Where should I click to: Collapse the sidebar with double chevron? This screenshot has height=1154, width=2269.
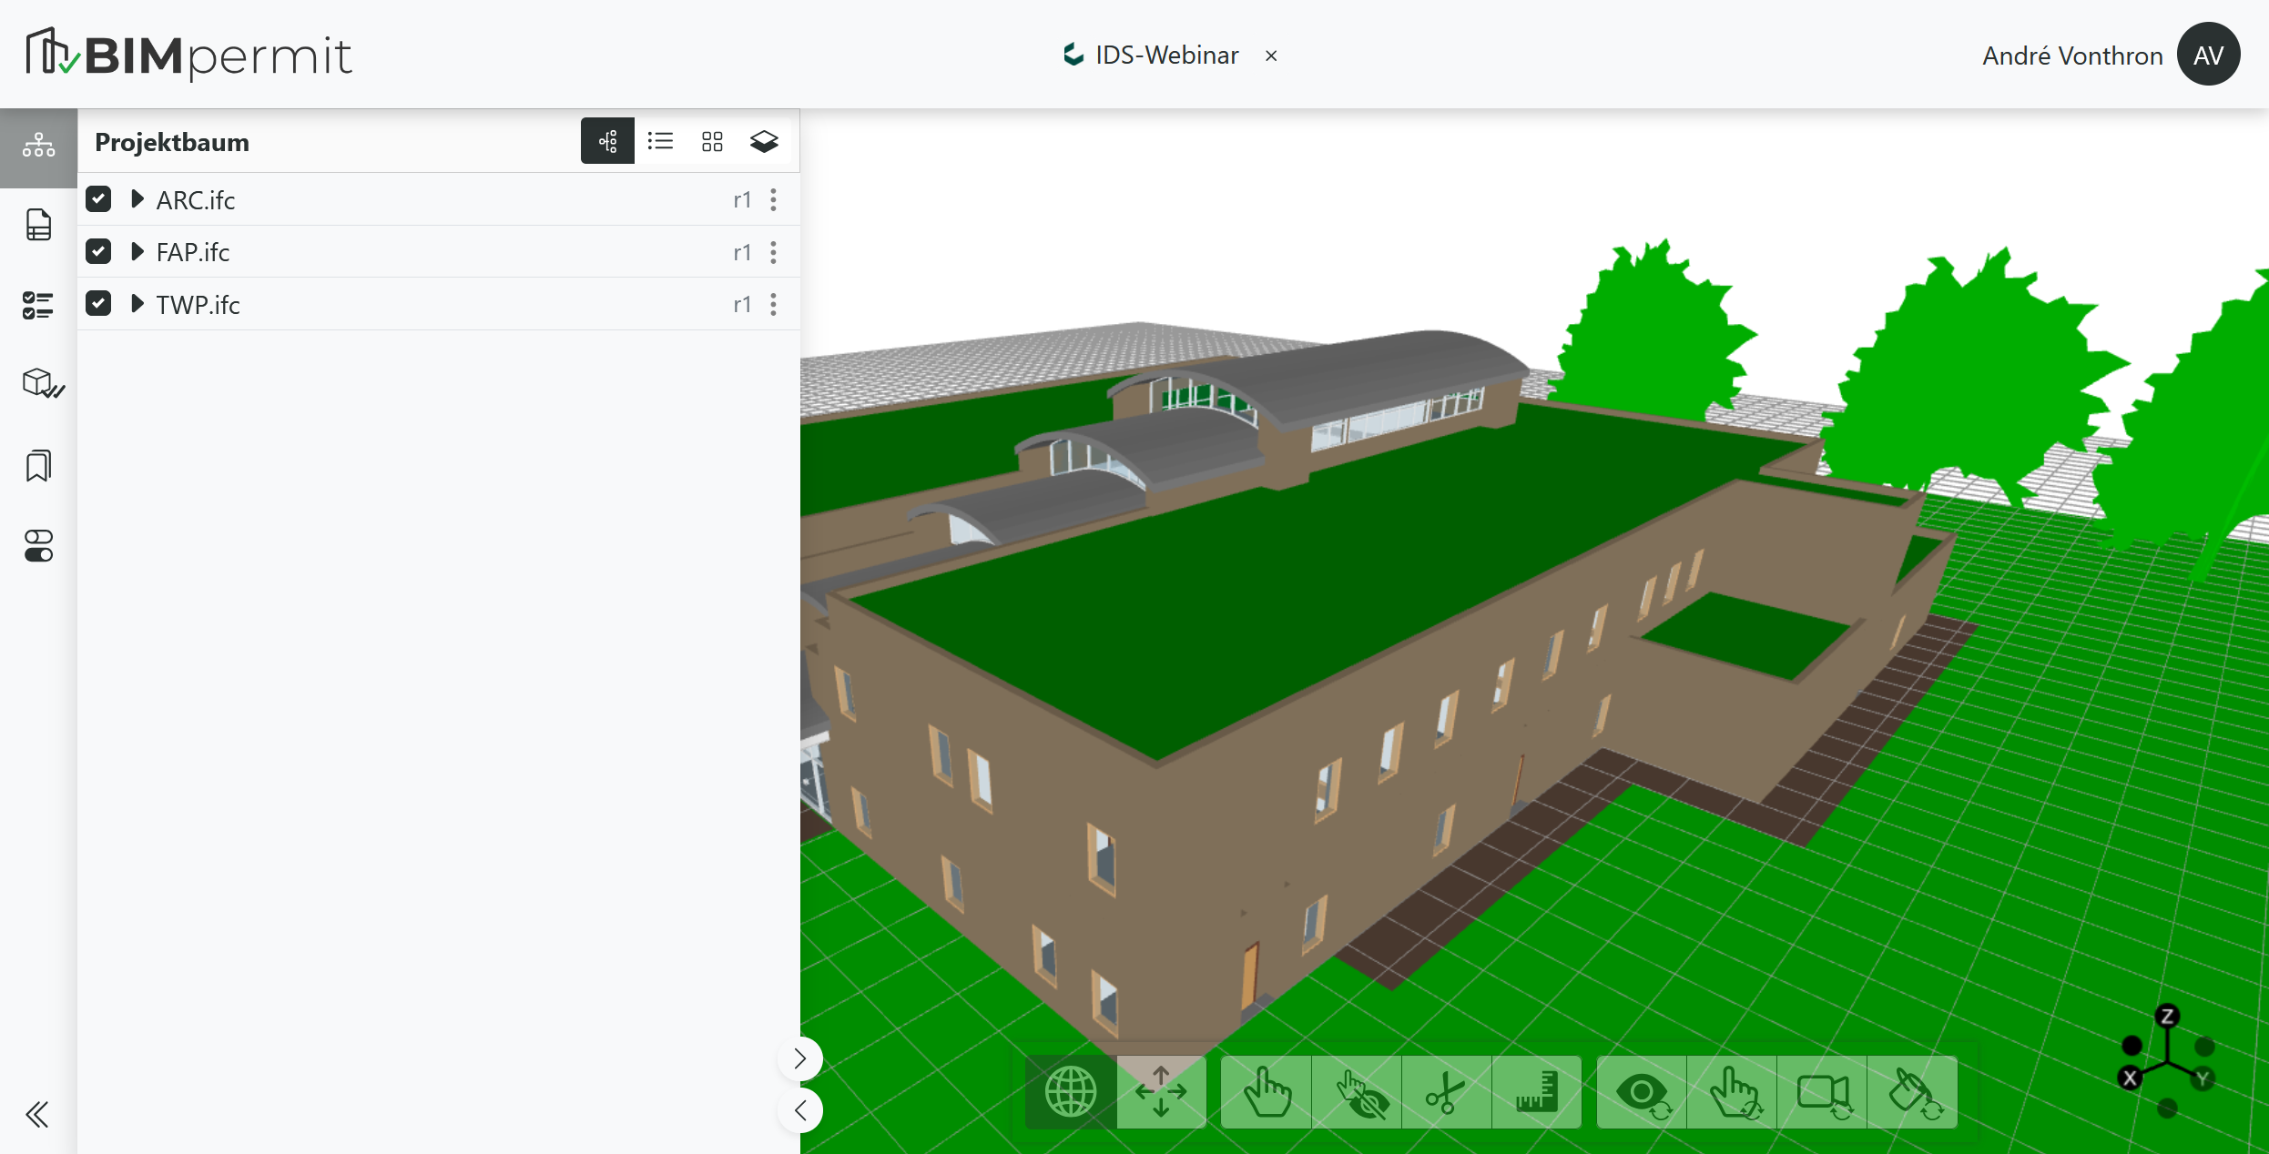point(37,1114)
